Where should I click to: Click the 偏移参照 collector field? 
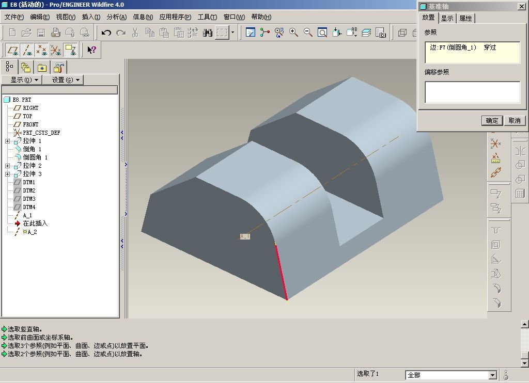tap(472, 92)
